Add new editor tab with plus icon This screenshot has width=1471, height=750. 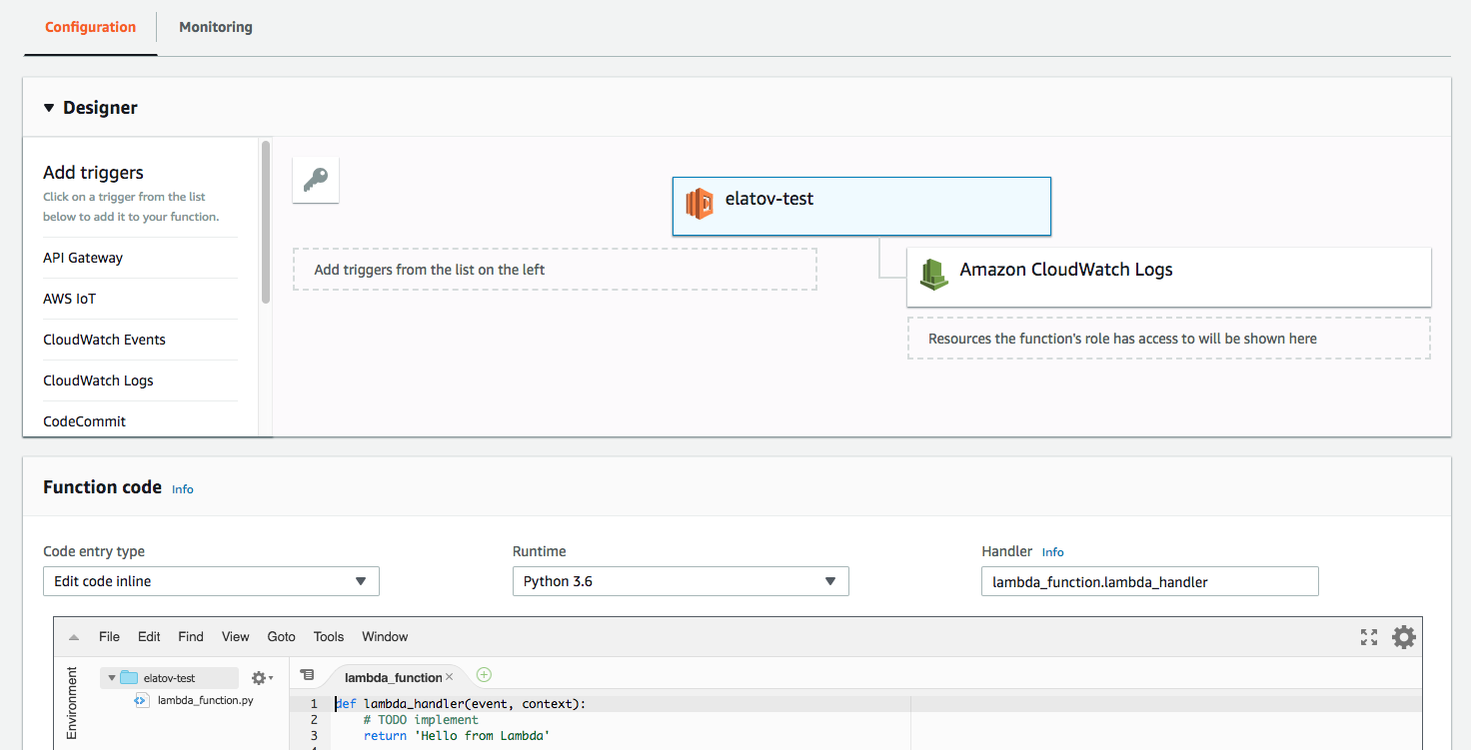pos(484,675)
